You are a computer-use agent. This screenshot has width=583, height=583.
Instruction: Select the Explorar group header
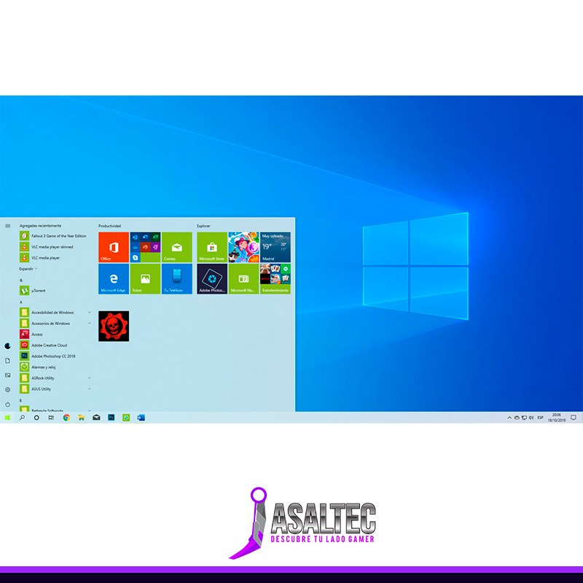click(x=203, y=226)
